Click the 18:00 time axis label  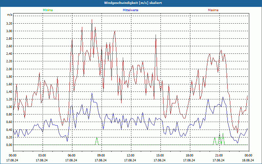190,155
